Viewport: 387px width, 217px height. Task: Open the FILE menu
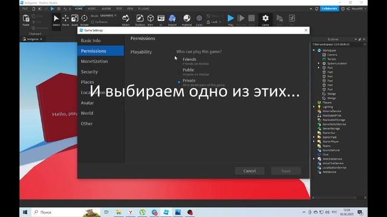pyautogui.click(x=25, y=8)
